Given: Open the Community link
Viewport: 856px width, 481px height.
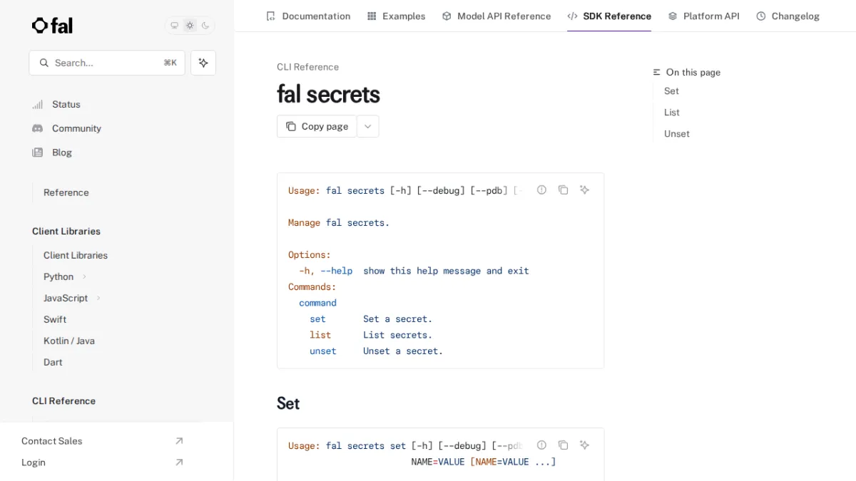Looking at the screenshot, I should (x=76, y=128).
